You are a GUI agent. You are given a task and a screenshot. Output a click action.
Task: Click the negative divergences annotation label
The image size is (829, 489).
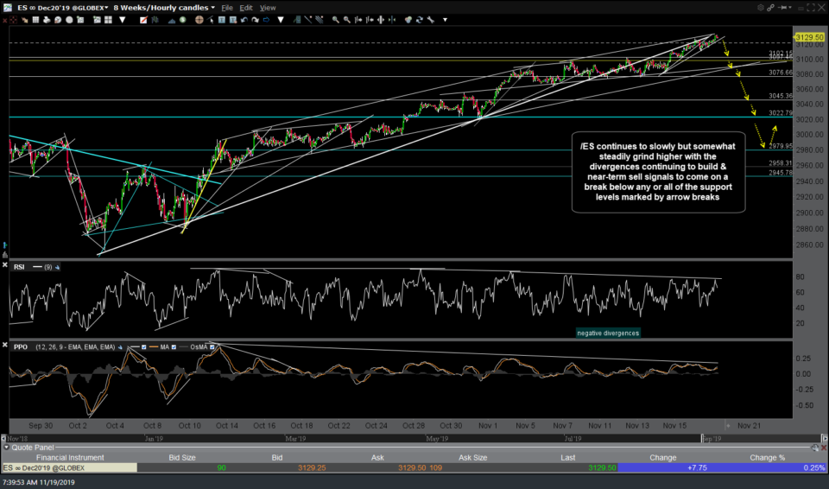[608, 333]
